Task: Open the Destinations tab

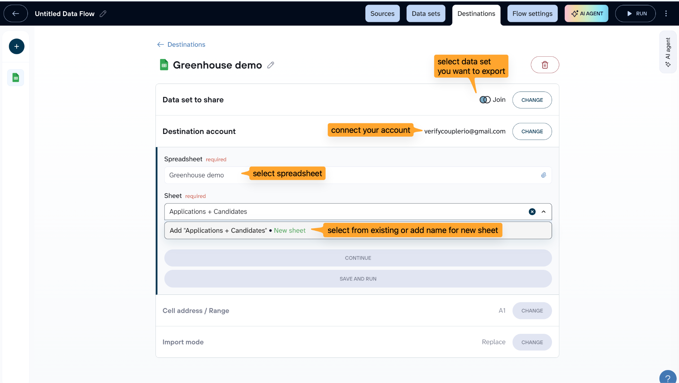Action: (x=476, y=14)
